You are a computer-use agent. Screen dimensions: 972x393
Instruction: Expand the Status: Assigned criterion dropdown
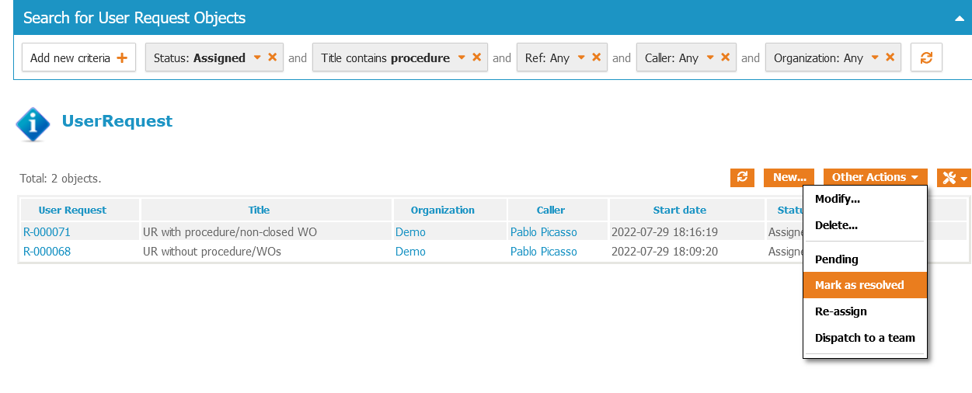tap(257, 57)
